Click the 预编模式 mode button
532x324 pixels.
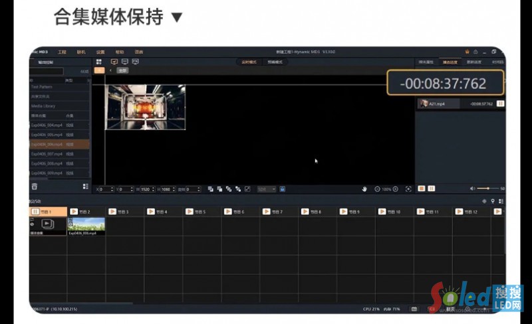(275, 62)
